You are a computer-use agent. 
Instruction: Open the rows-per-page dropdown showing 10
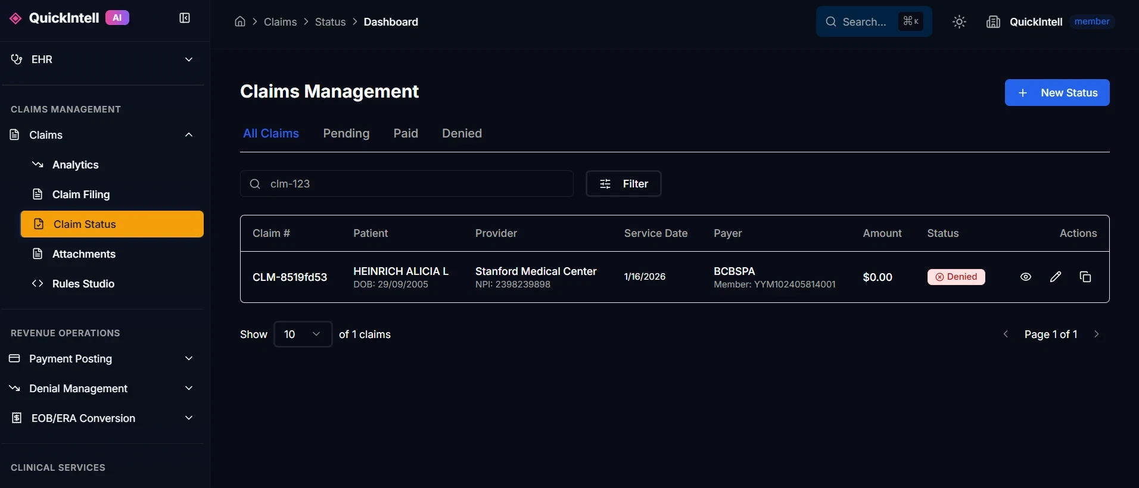[303, 334]
